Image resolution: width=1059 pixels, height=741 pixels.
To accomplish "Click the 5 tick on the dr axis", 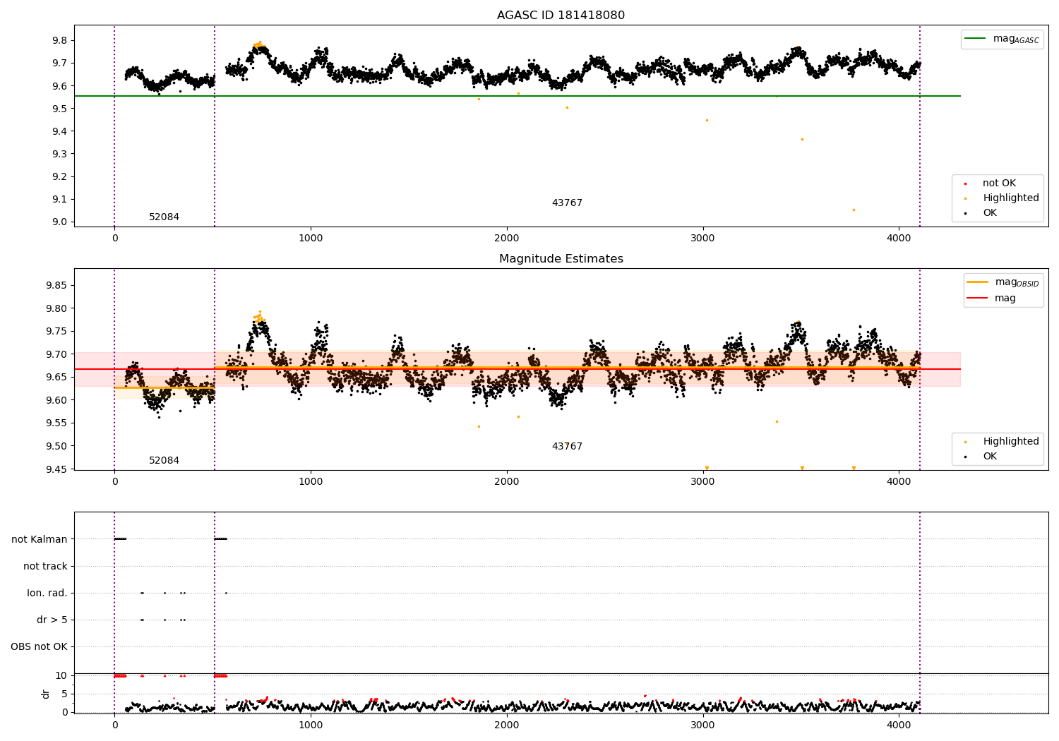I will tap(64, 694).
